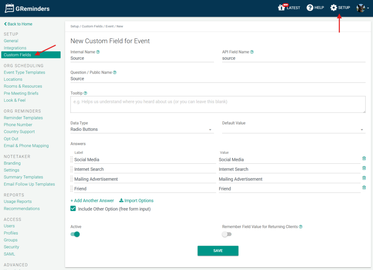
Task: Uncheck Include Other Option checkbox
Action: tap(73, 209)
